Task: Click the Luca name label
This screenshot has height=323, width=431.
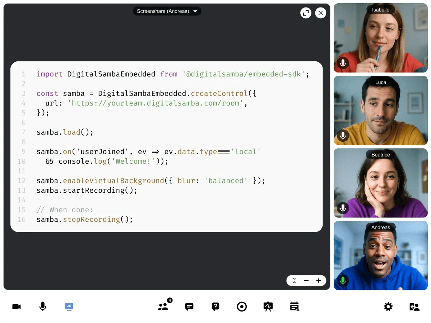Action: coord(381,82)
